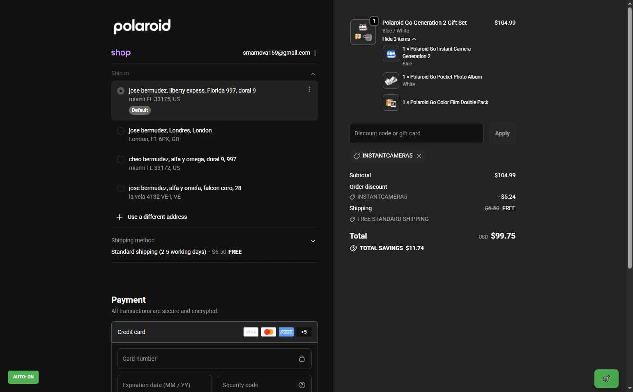
Task: Click tag icon beside order discount INSTANTCAMERA5
Action: coord(352,197)
